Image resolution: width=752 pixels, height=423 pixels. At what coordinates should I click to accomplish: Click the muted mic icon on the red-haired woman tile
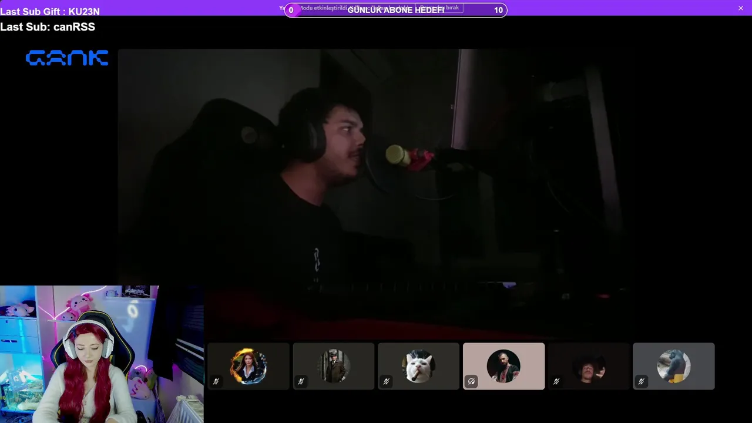[216, 381]
